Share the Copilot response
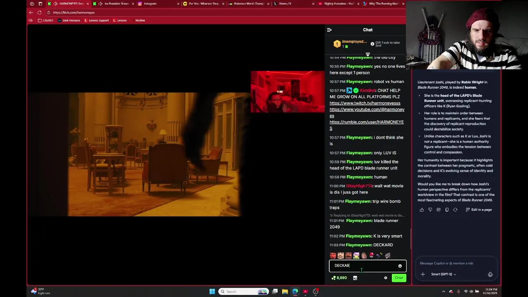Screen dimensions: 528x297 pyautogui.click(x=438, y=210)
